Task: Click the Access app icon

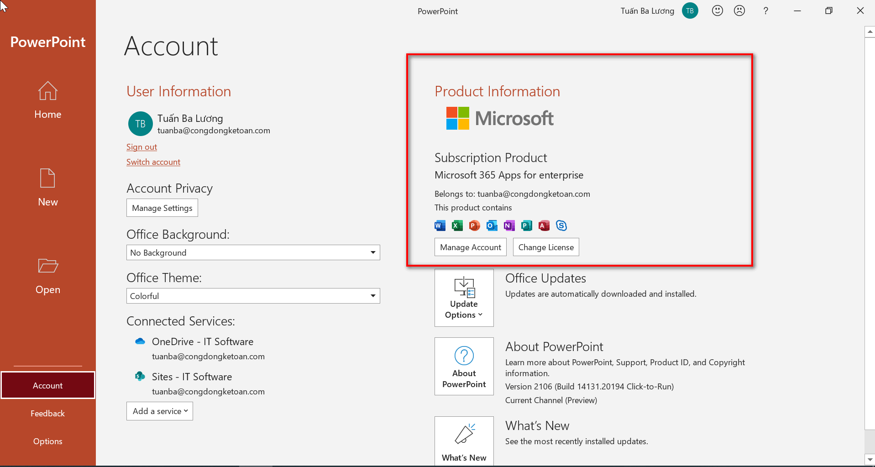Action: (x=544, y=226)
